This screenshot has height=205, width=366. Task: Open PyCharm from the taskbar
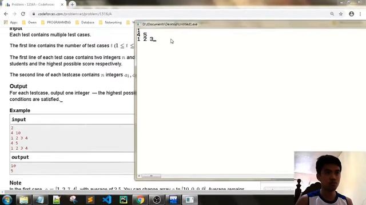coord(124,200)
